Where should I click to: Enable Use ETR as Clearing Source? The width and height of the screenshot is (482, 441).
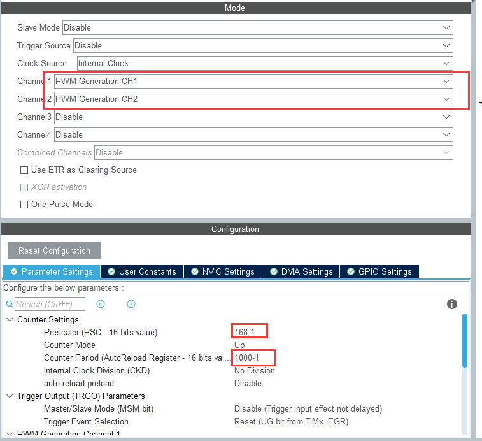point(24,170)
